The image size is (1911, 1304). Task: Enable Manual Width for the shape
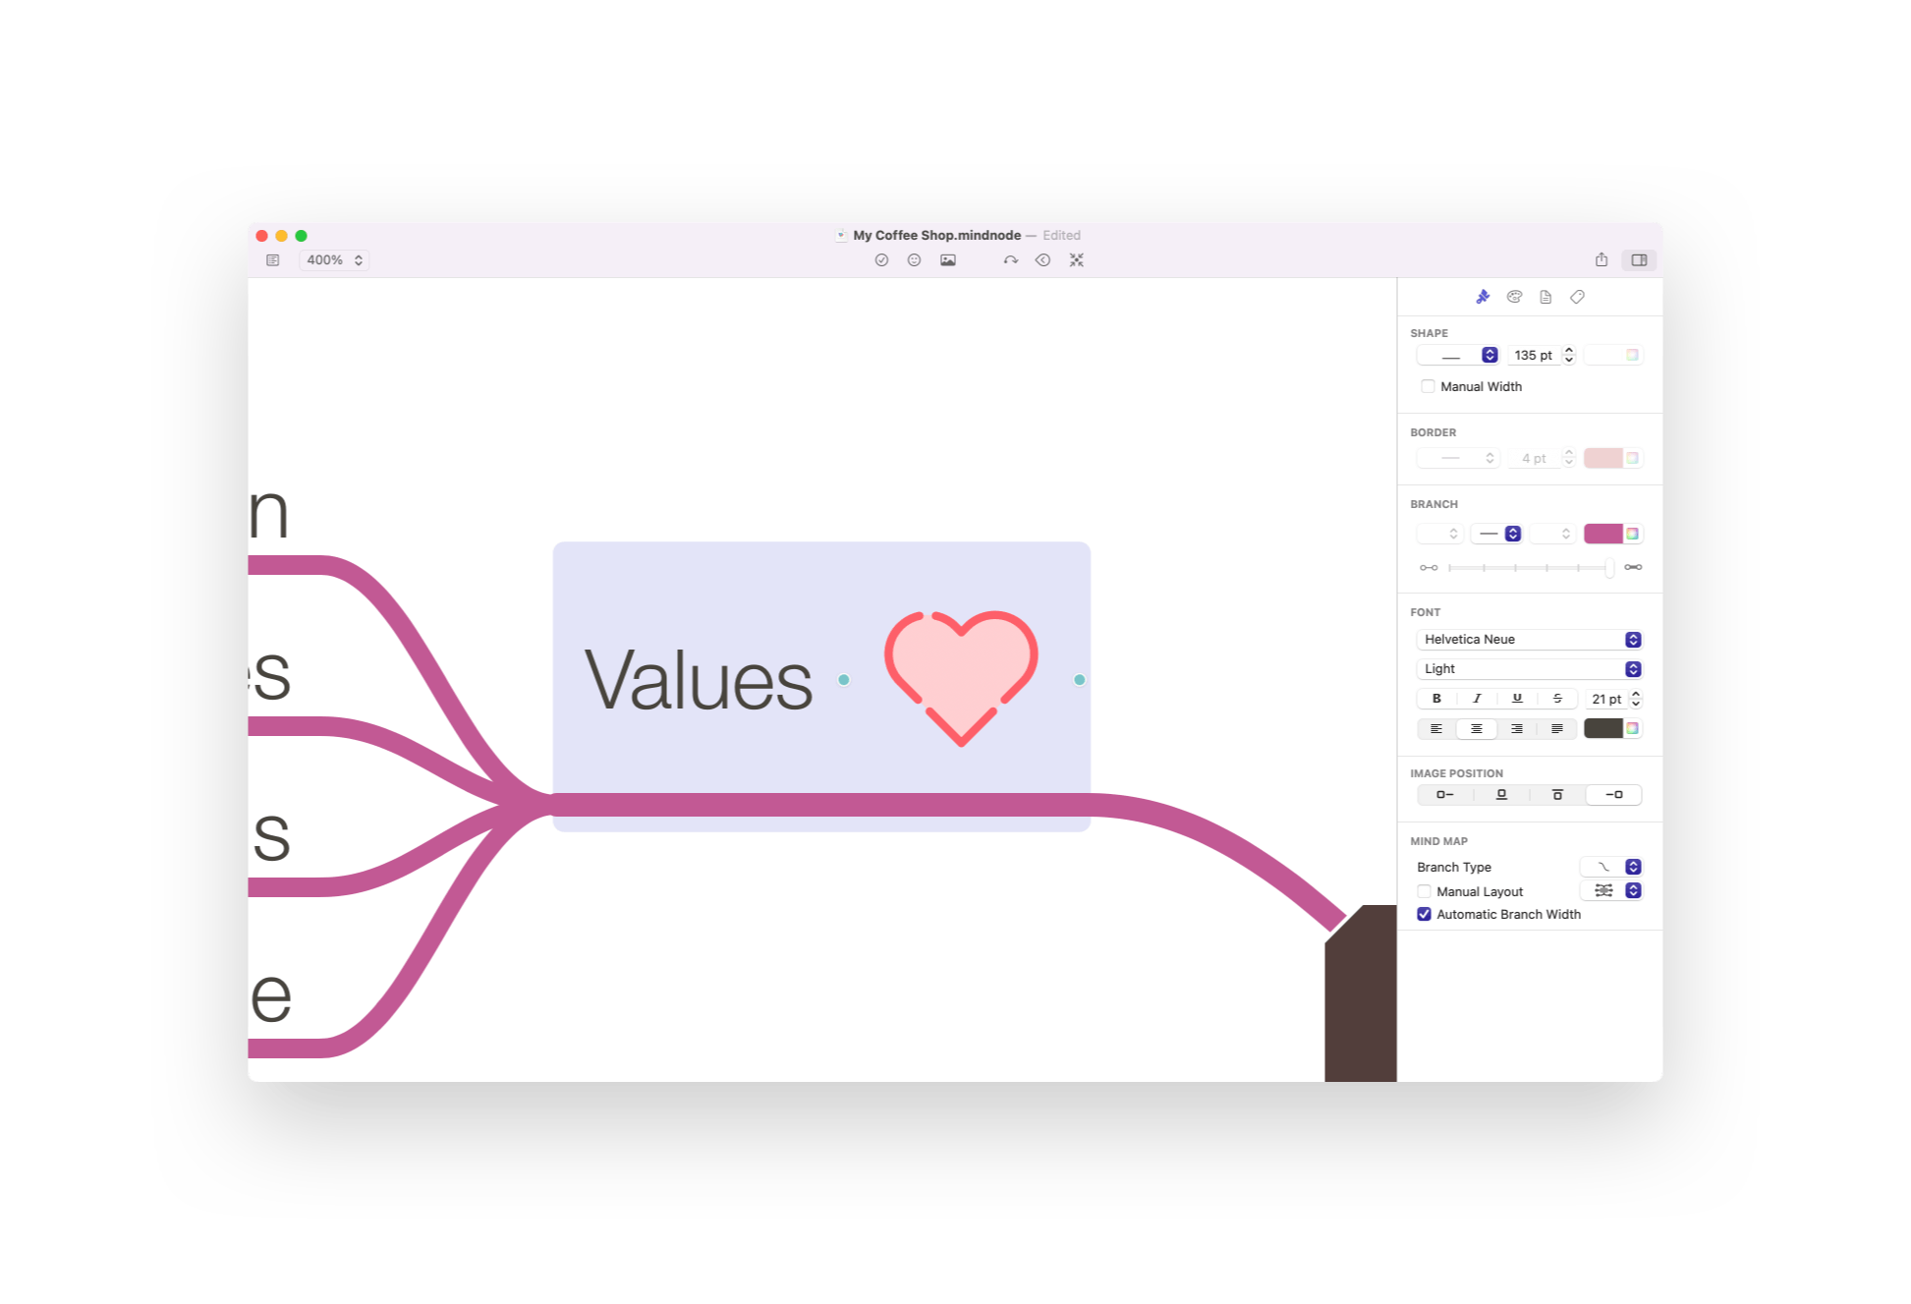click(x=1428, y=386)
